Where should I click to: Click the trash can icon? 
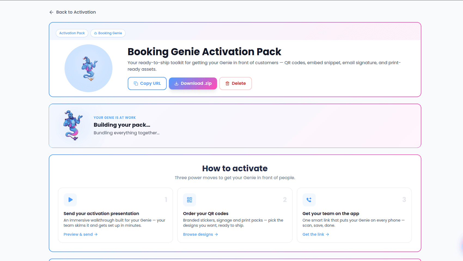(227, 83)
